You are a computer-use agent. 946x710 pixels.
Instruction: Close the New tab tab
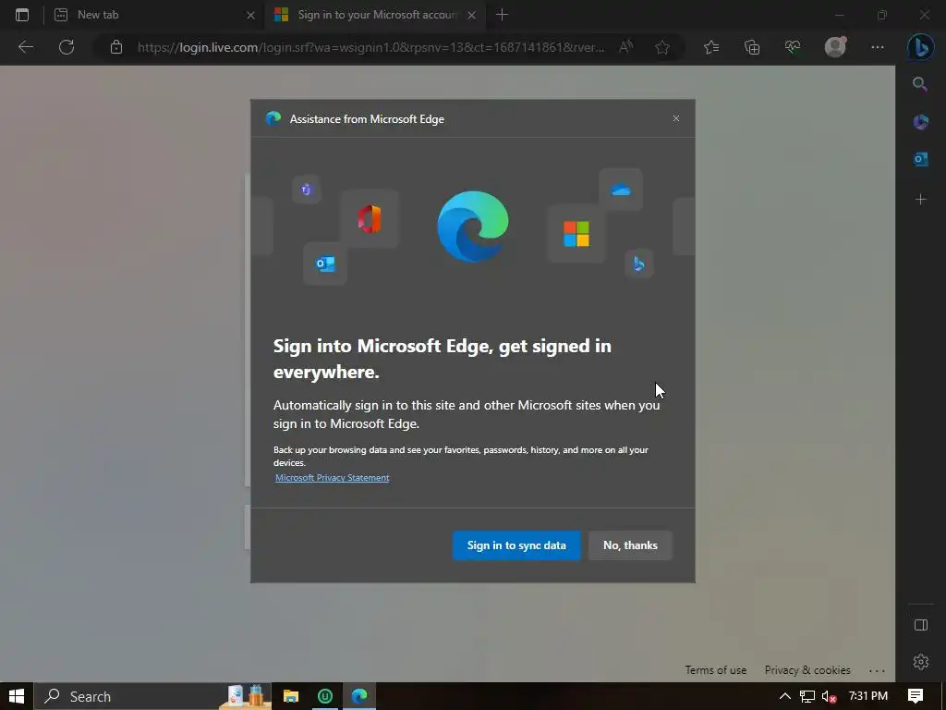coord(250,15)
